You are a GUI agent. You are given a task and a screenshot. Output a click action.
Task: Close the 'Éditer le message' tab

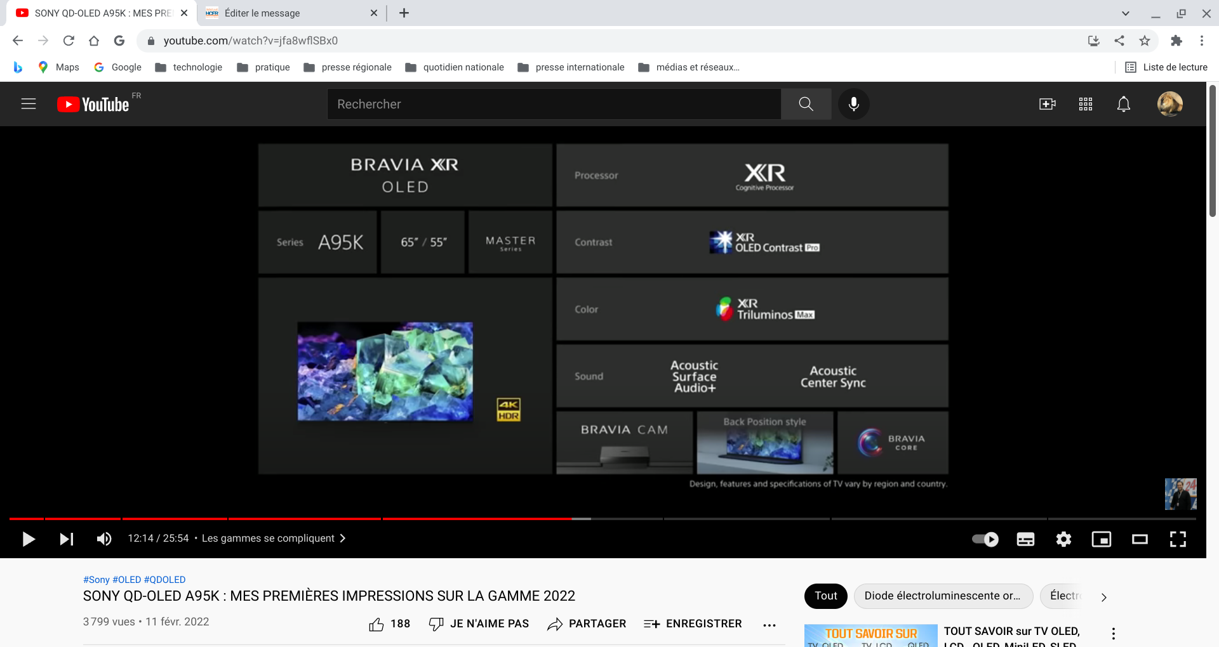pyautogui.click(x=374, y=13)
